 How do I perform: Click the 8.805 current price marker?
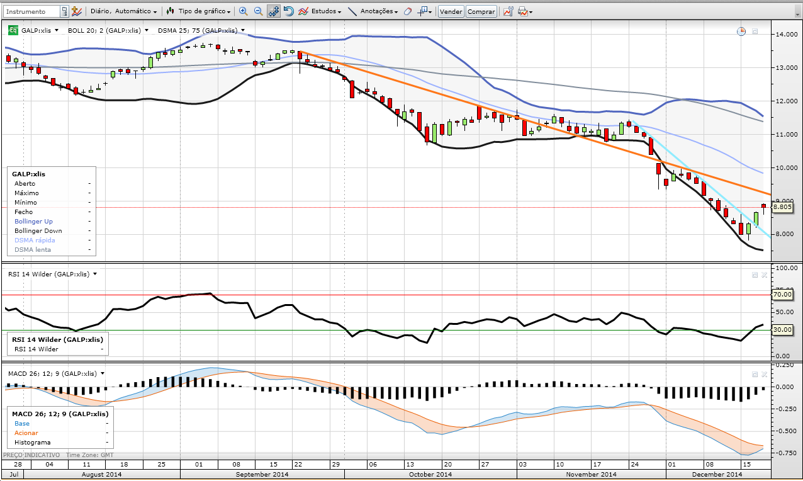tap(782, 207)
